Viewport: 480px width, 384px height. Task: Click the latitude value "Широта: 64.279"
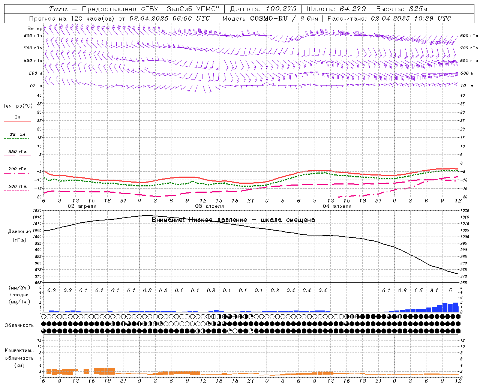coord(336,9)
